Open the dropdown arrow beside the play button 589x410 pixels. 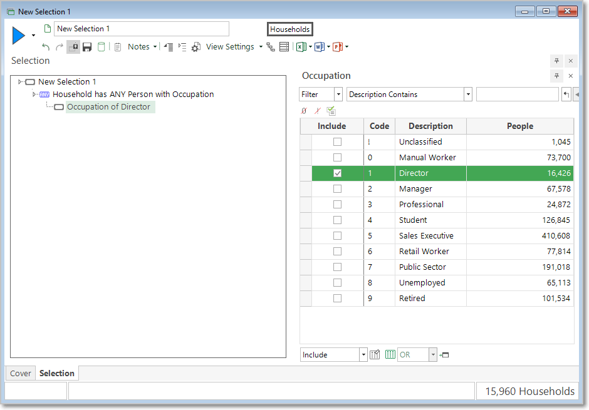[33, 36]
